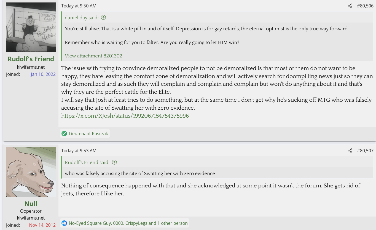376x230 pixels.
Task: Jump to Rudolf's Friend quoted post arrow
Action: point(114,162)
